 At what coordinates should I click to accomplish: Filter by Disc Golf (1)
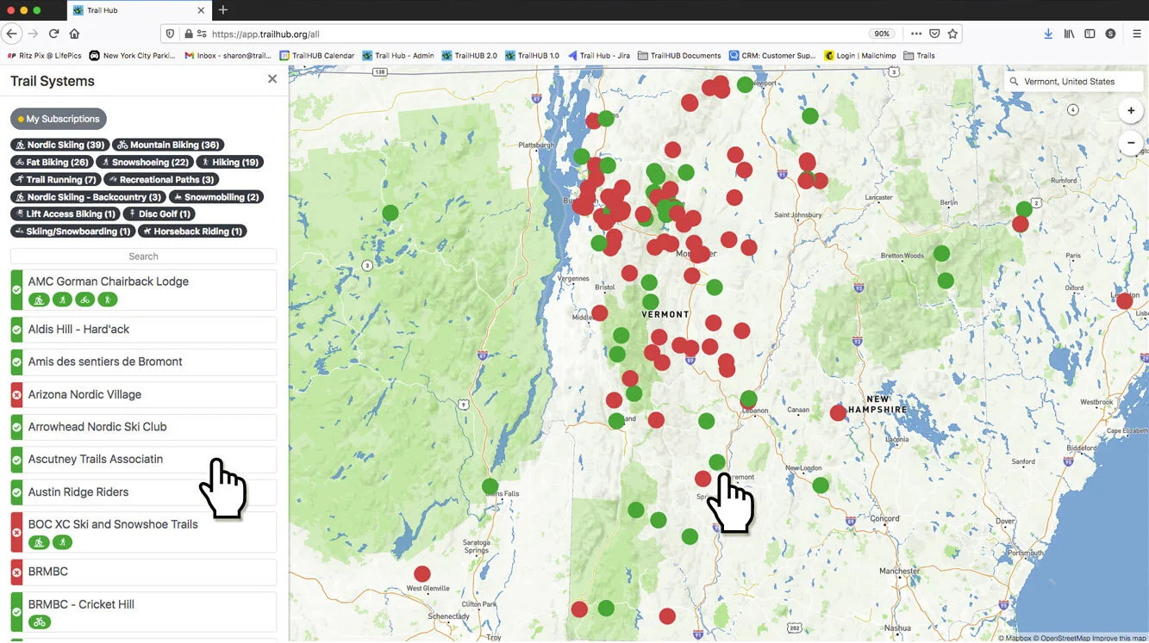tap(159, 213)
